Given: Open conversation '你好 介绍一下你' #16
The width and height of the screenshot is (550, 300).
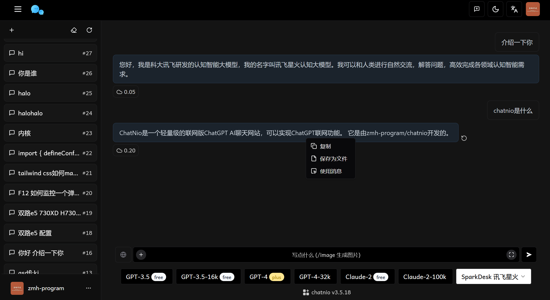Looking at the screenshot, I should [x=50, y=253].
